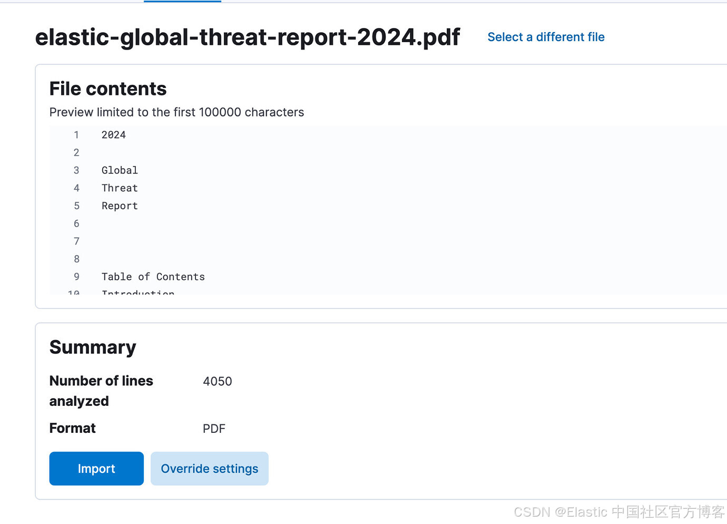Select preview line 'Global'
Screen dimensions: 727x524
(x=120, y=170)
